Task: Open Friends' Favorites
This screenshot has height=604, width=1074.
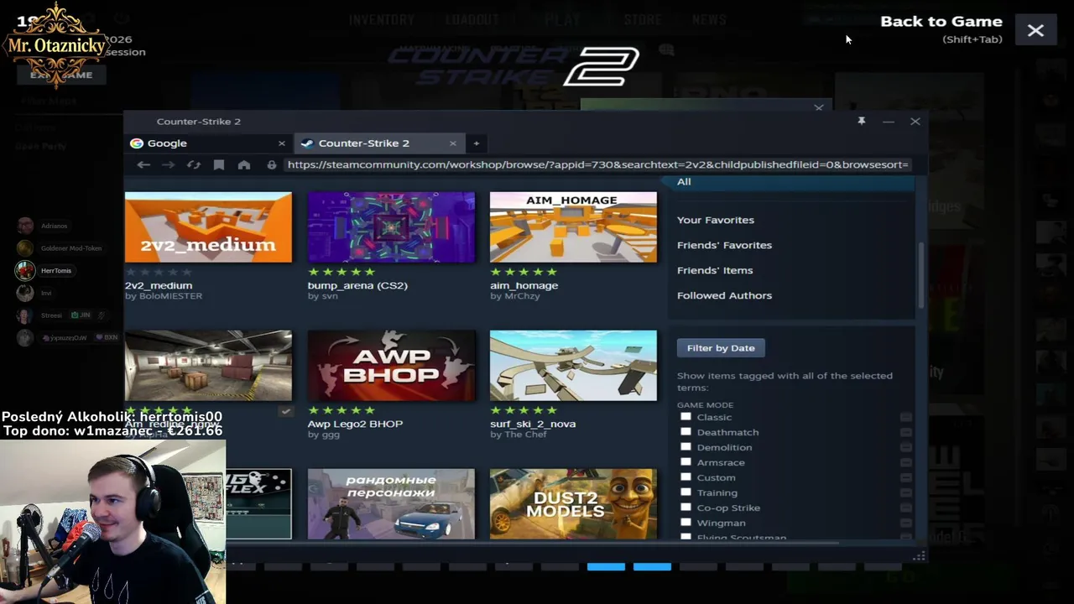Action: 724,245
